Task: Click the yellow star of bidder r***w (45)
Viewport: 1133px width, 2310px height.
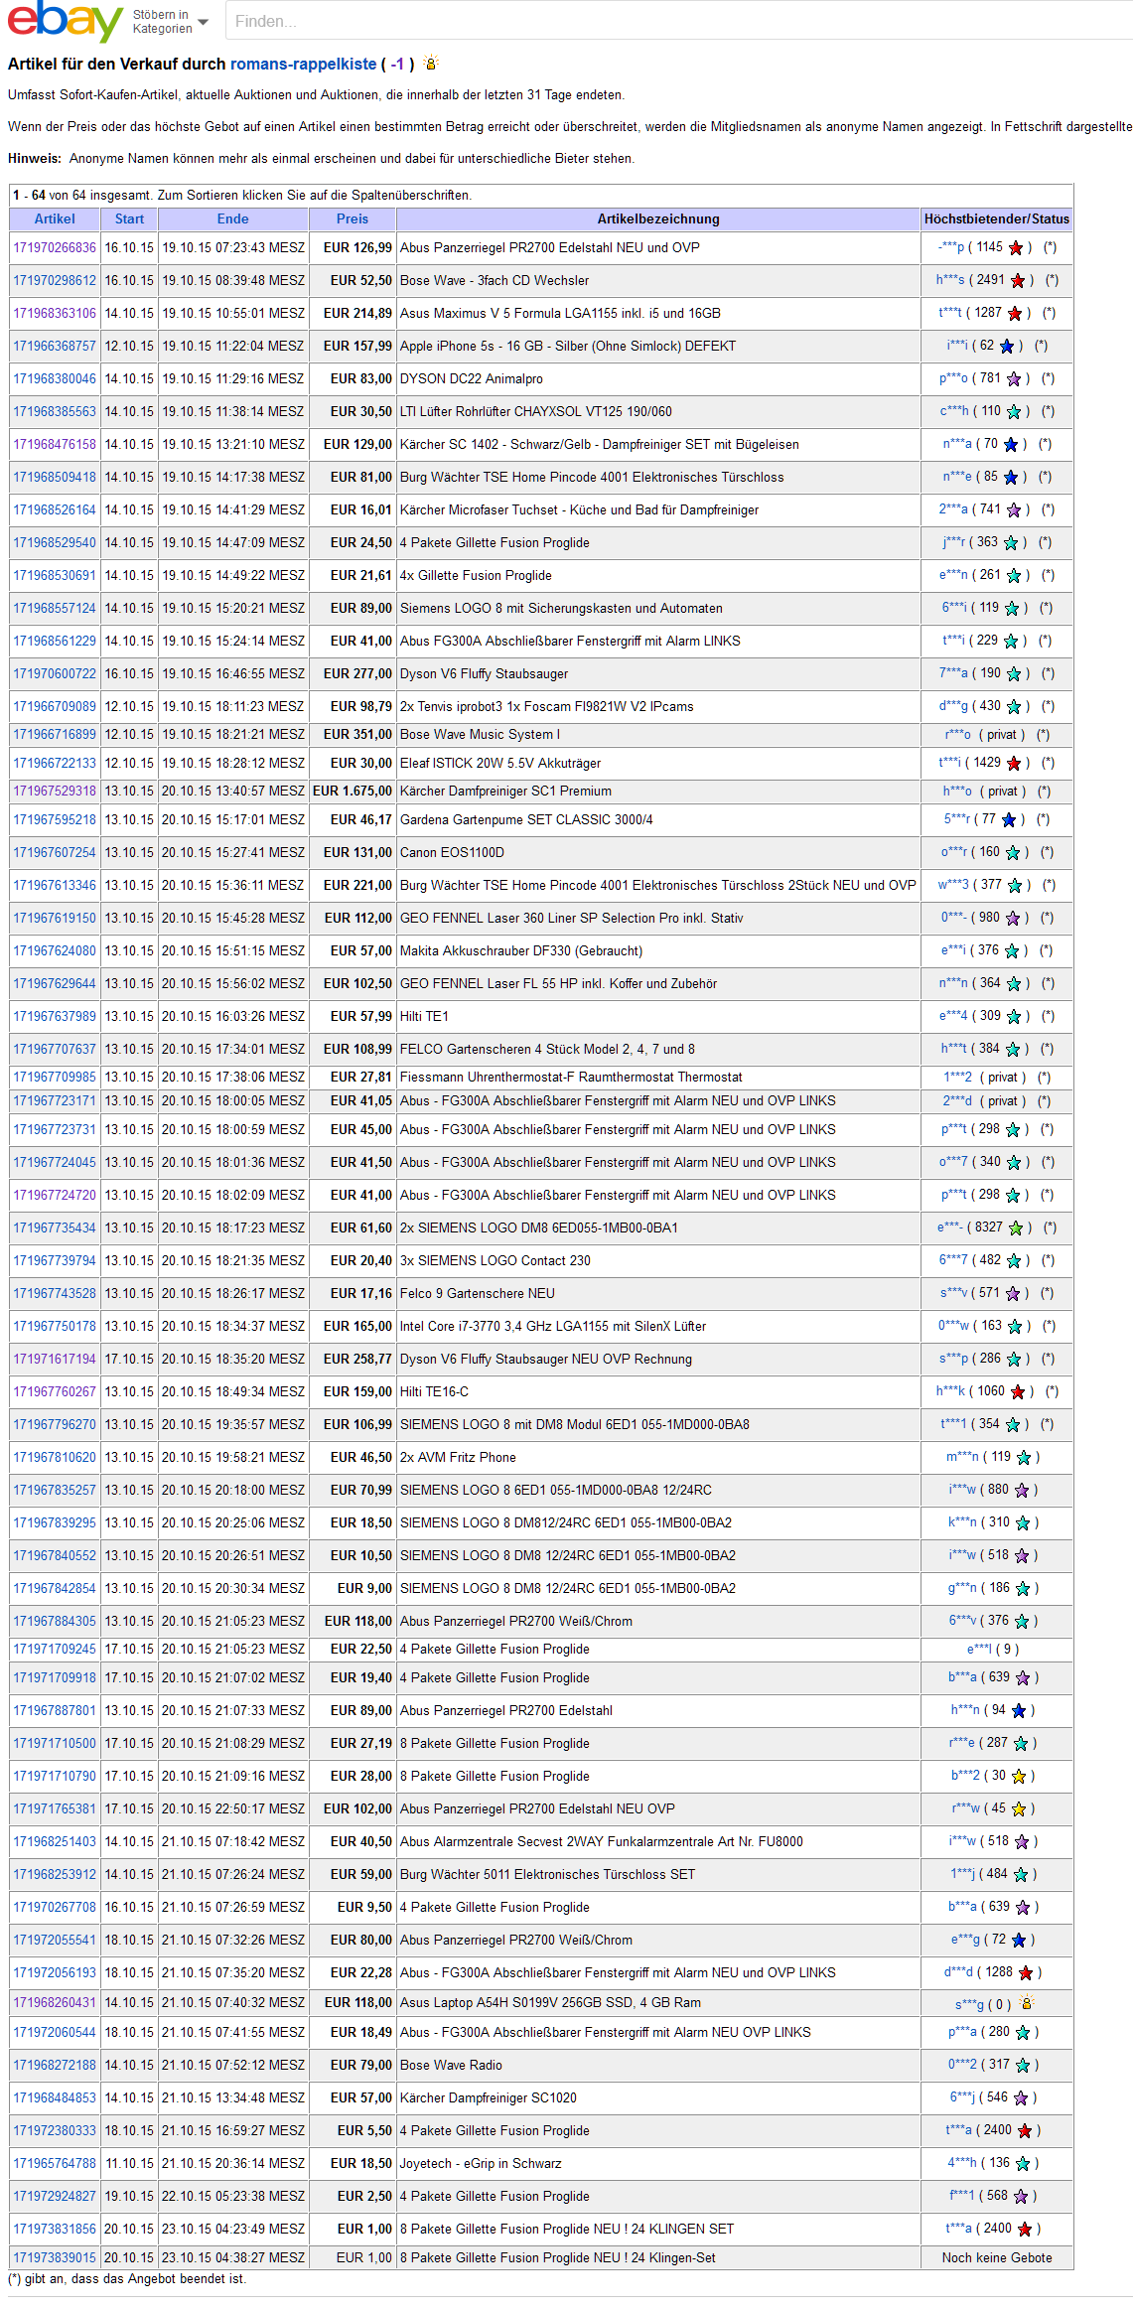Action: coord(1019,1809)
